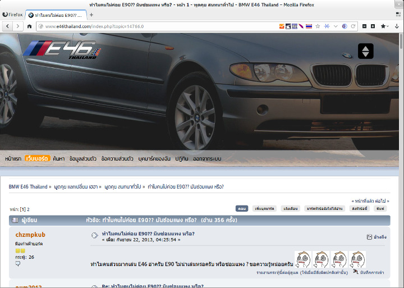Click the browser back arrow button
The height and width of the screenshot is (288, 404).
click(7, 26)
